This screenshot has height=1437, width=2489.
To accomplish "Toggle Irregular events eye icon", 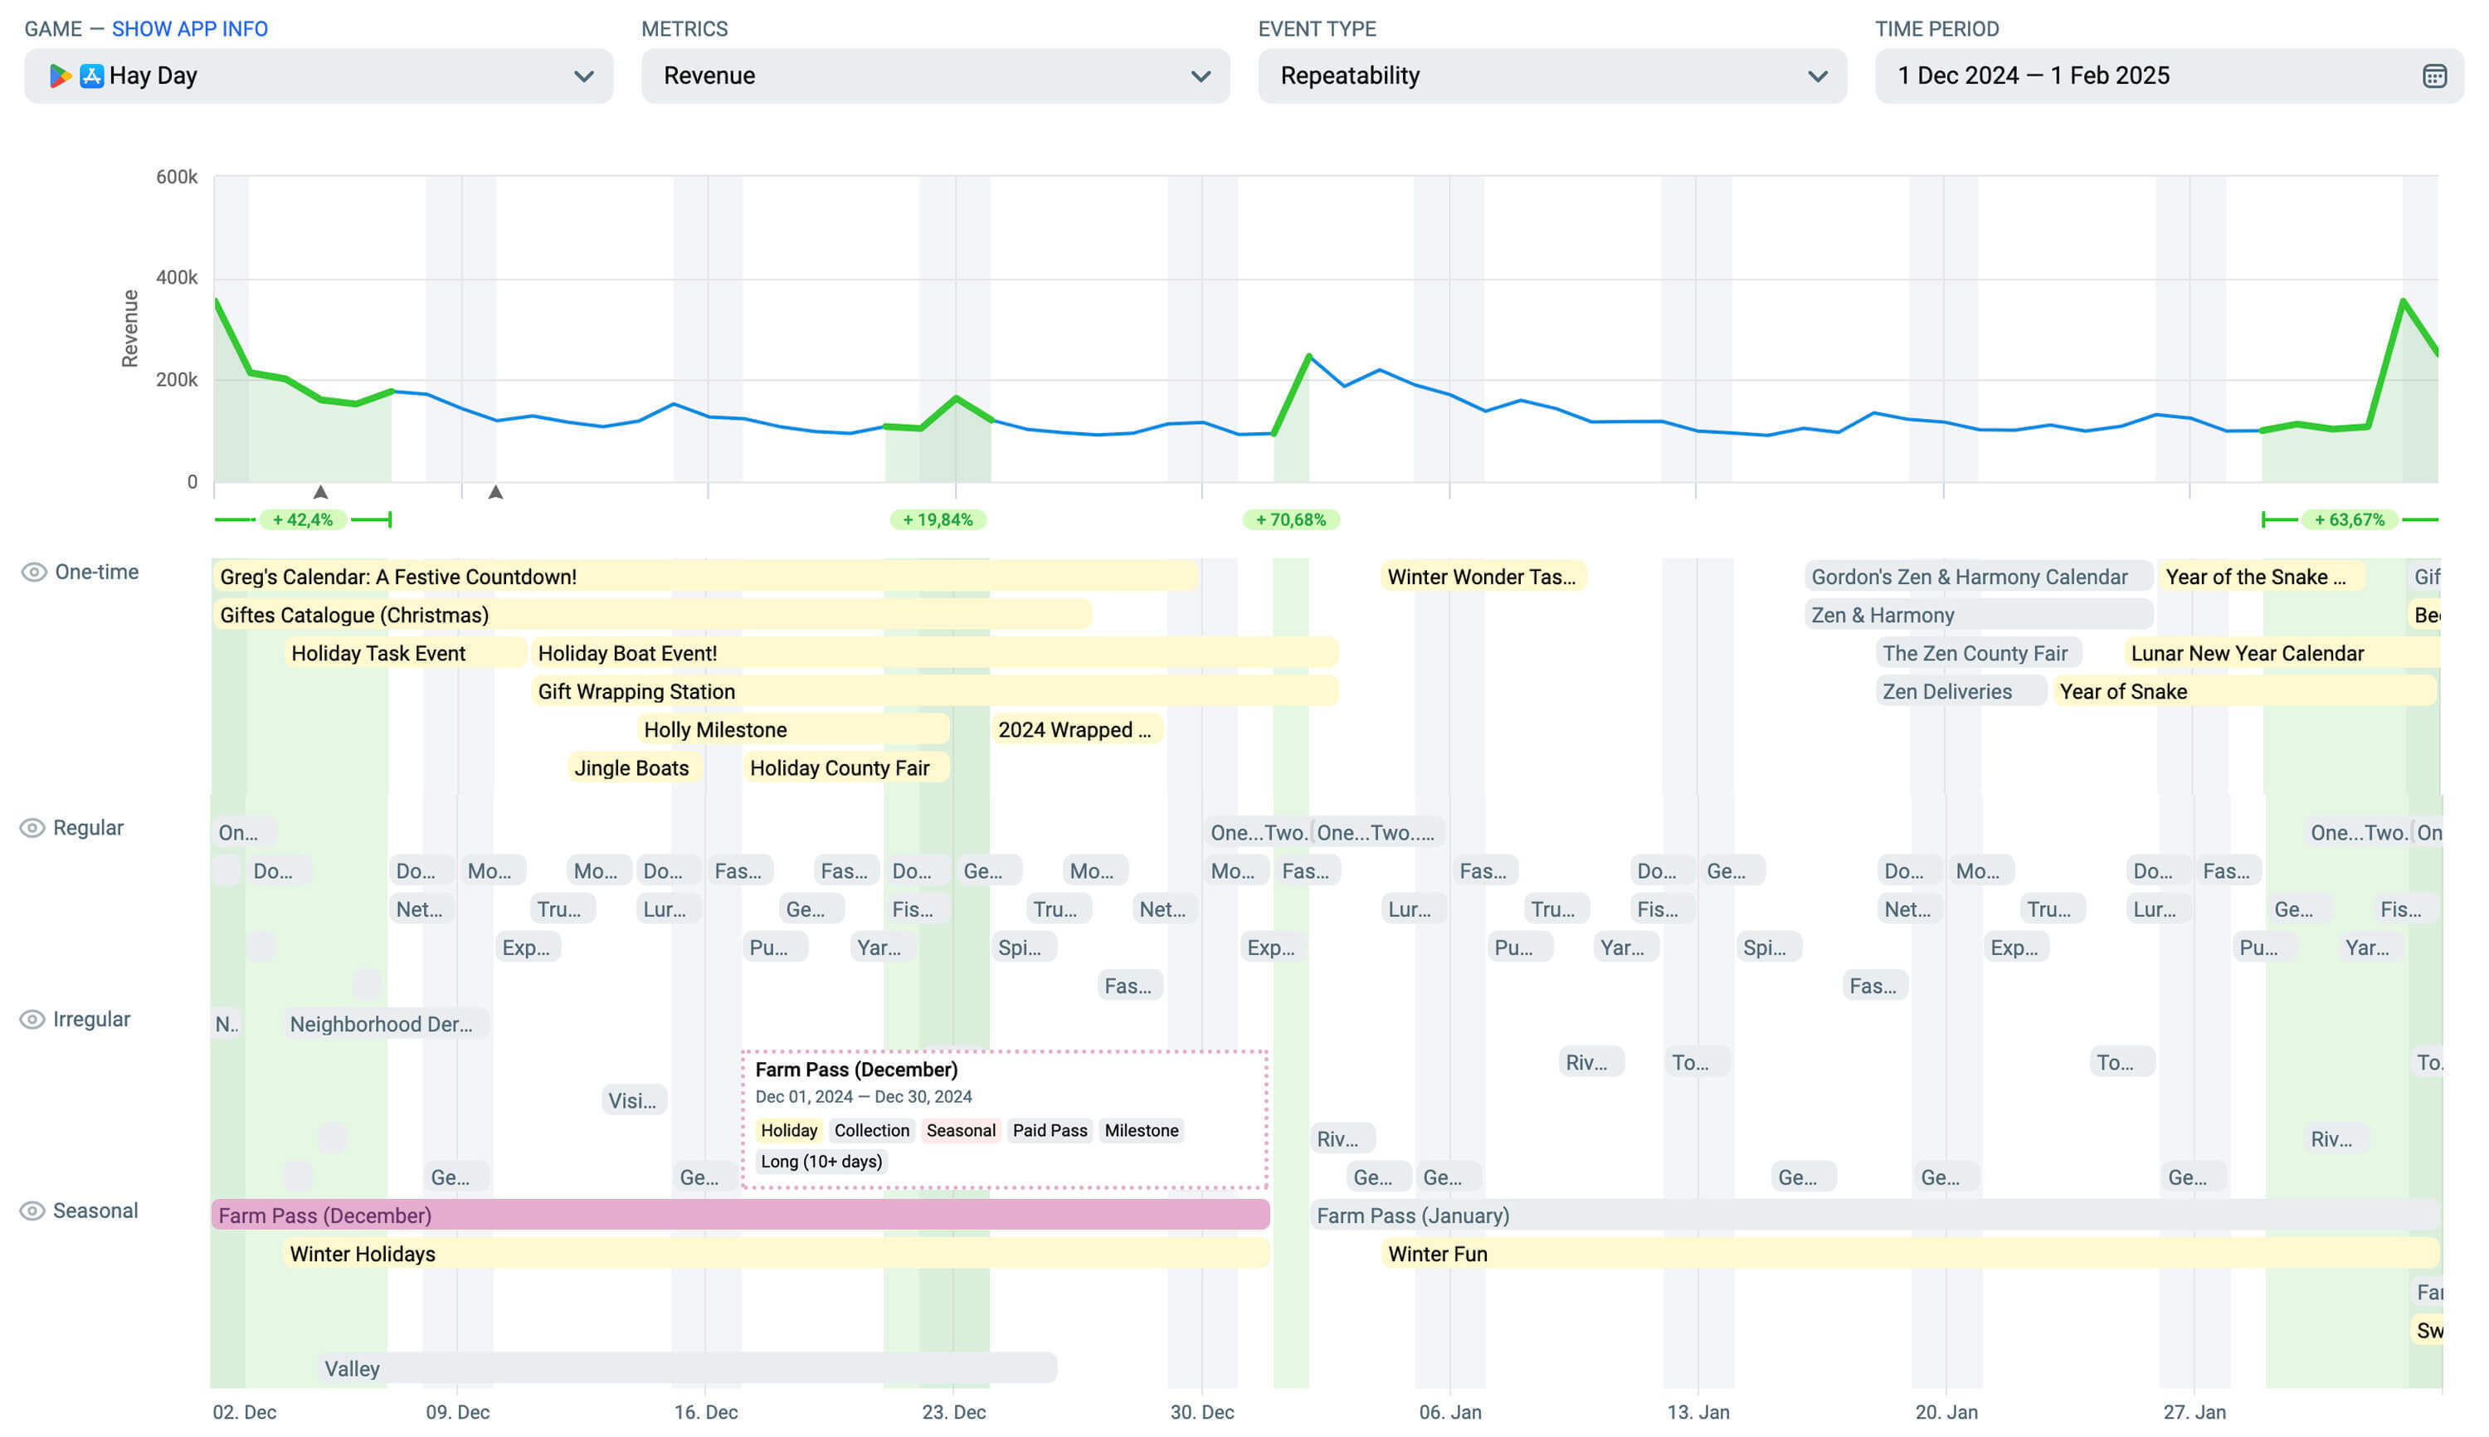I will tap(32, 1020).
